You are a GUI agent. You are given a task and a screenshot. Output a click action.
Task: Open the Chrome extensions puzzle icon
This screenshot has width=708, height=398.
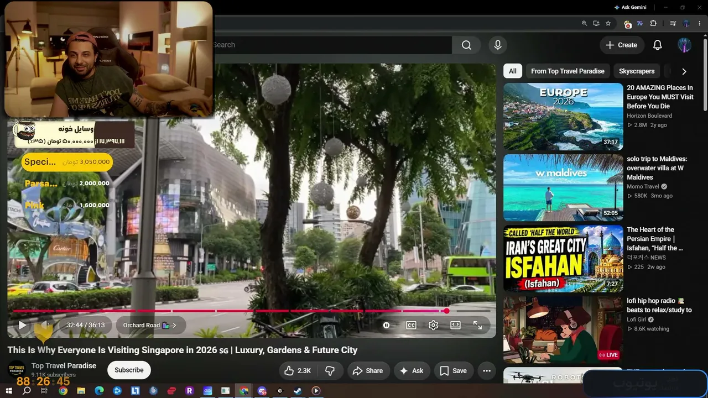coord(653,23)
